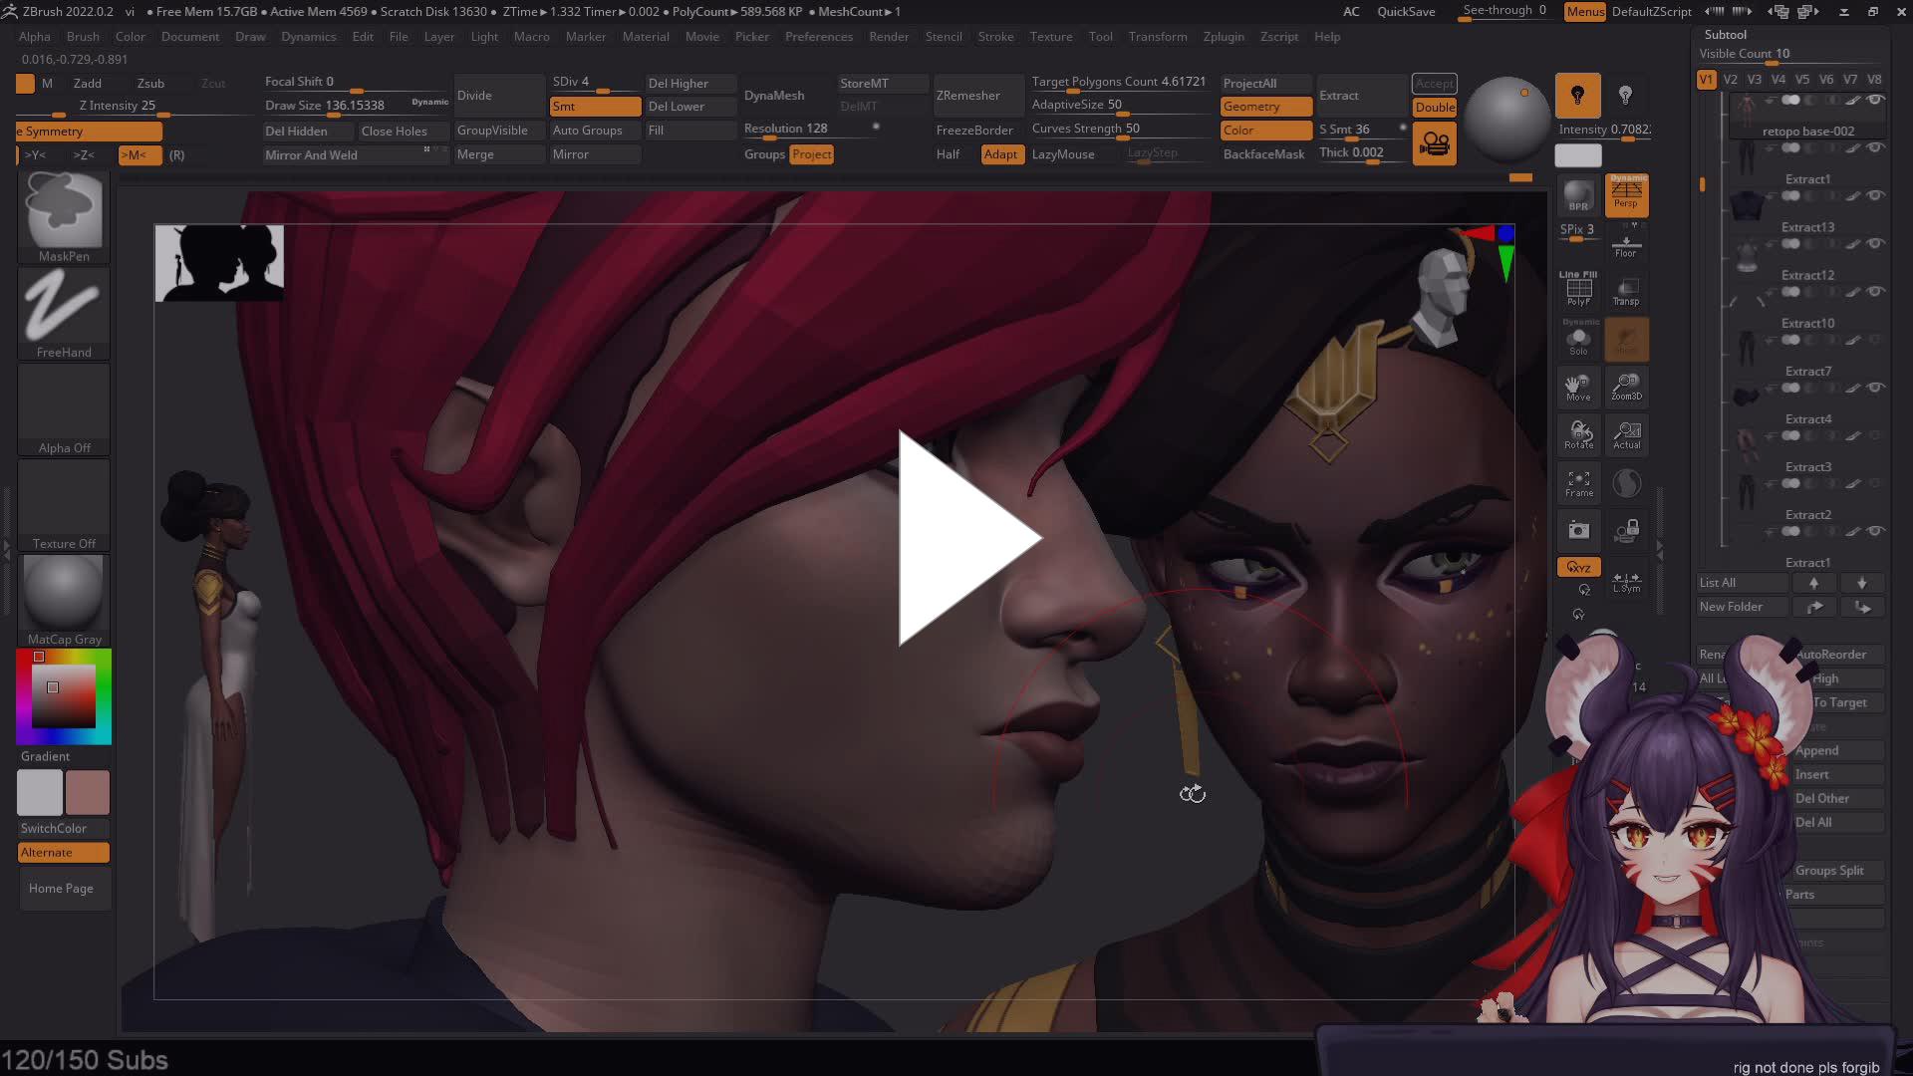Toggle the Smt smoothing option
The height and width of the screenshot is (1076, 1913).
[594, 107]
